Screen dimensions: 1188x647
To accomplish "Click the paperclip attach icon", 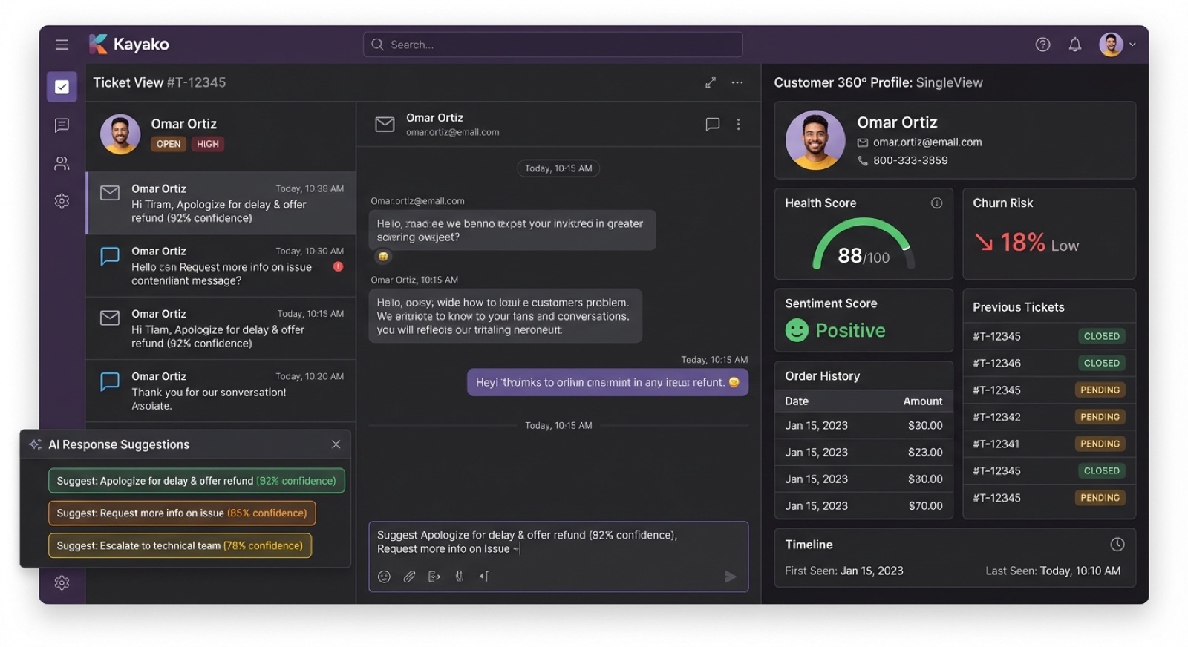I will click(409, 577).
